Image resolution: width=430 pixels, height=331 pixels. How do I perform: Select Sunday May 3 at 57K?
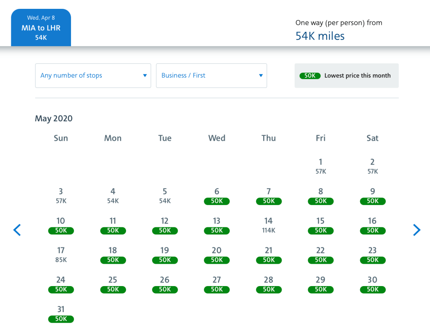61,196
